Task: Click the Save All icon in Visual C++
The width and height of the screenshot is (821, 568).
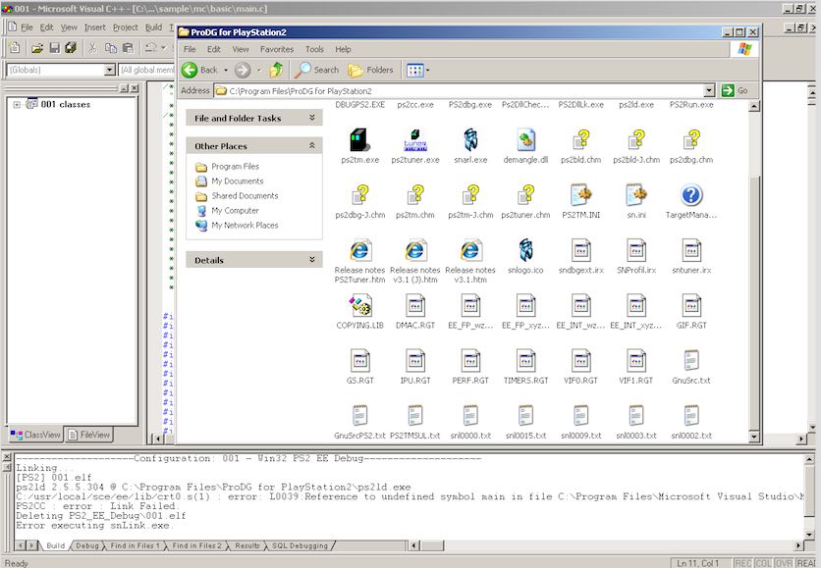Action: [x=71, y=48]
